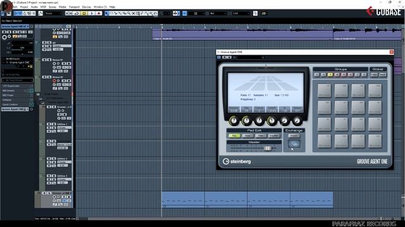Expand the MIDI Inserts inspector section

pyautogui.click(x=17, y=91)
